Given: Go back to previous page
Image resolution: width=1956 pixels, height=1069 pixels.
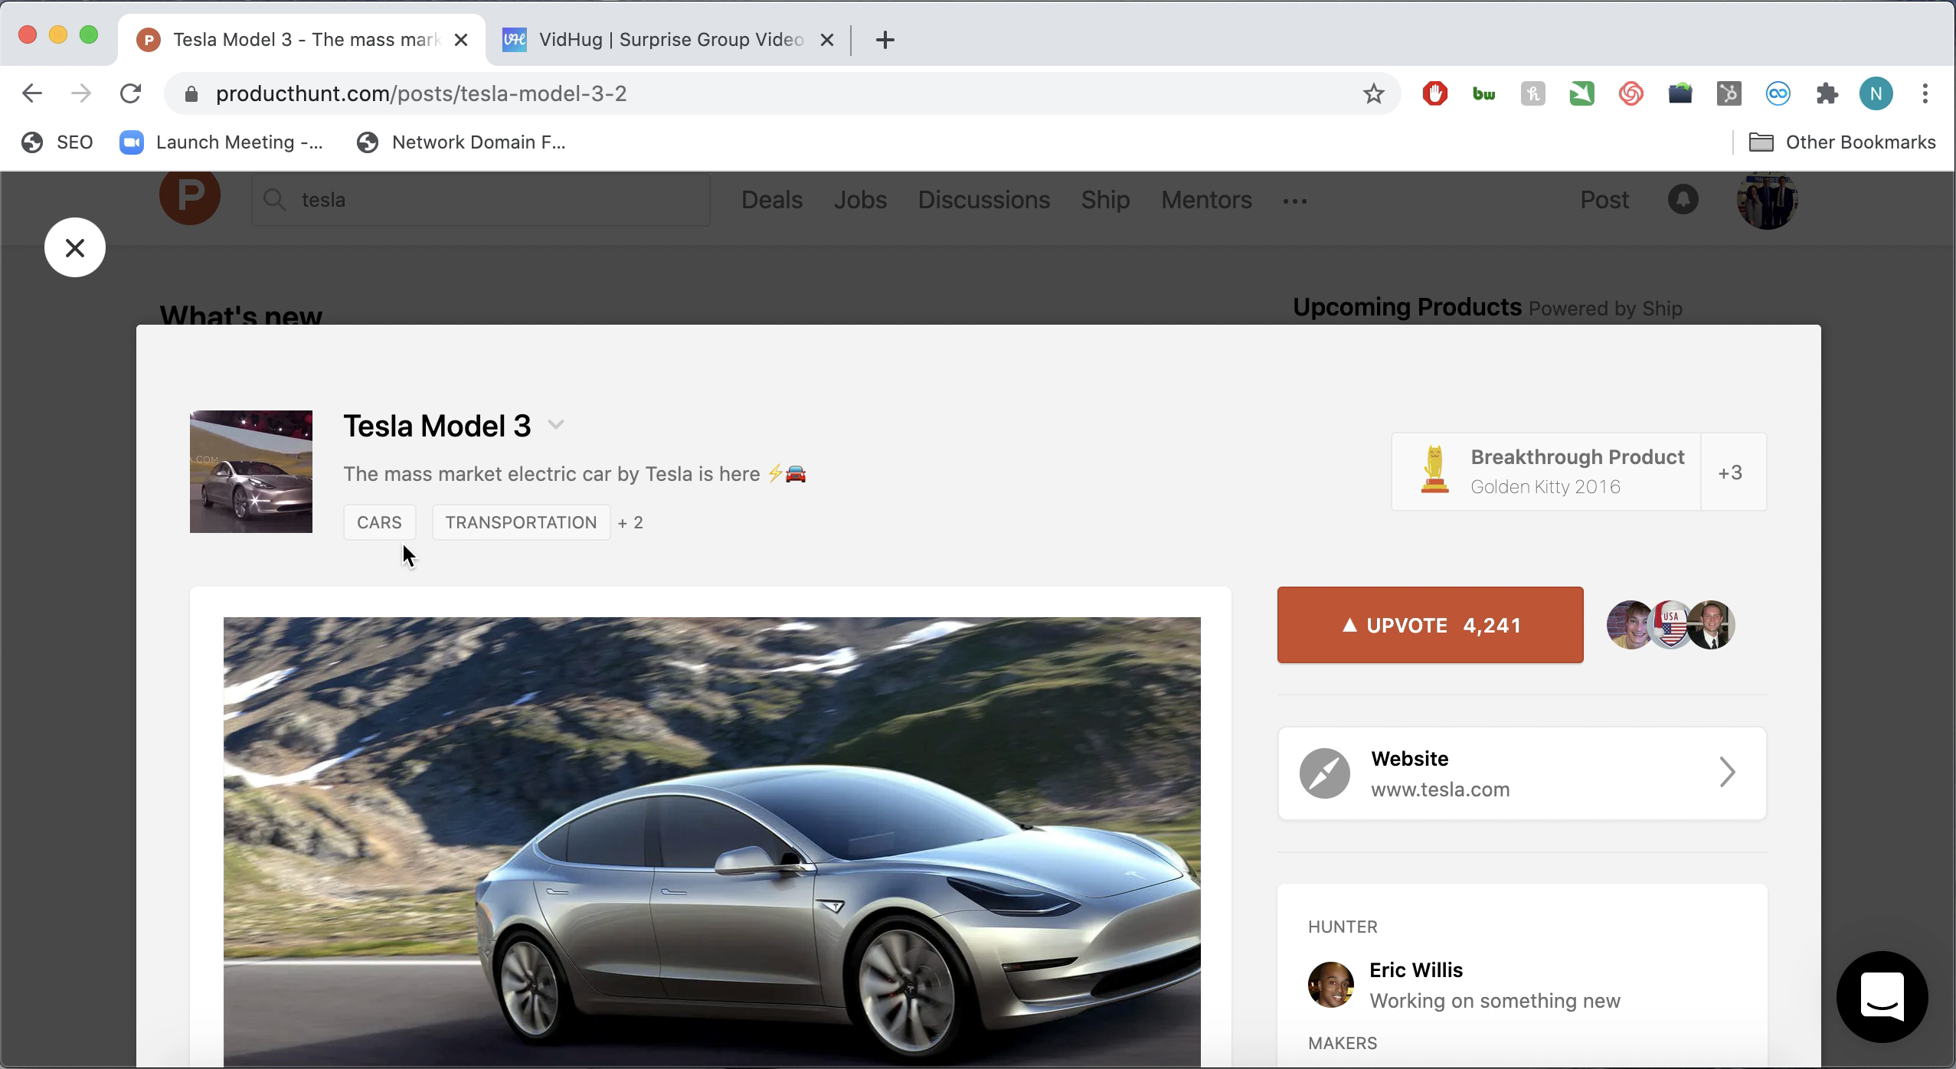Looking at the screenshot, I should pos(31,93).
